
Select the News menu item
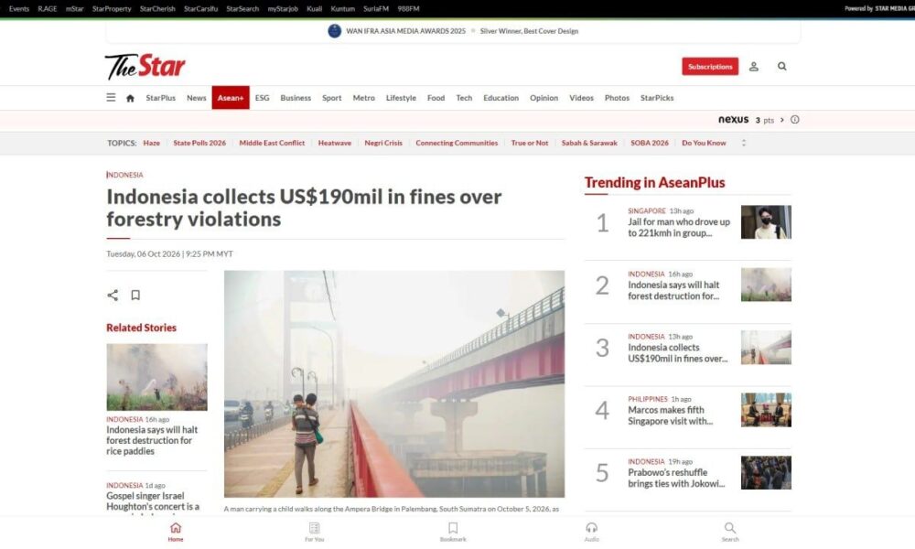[196, 98]
